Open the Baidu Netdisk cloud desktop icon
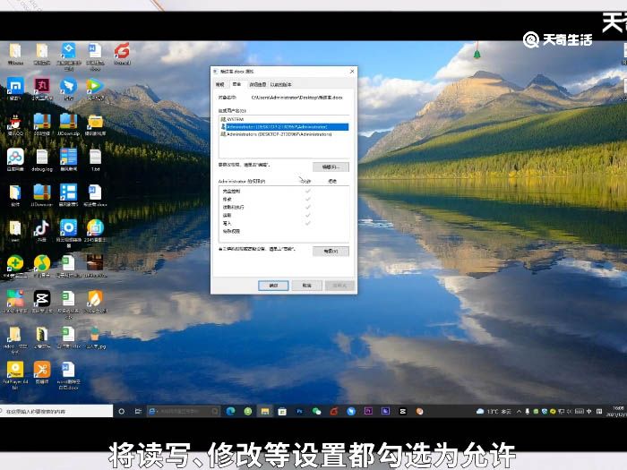The image size is (627, 470). tap(15, 158)
